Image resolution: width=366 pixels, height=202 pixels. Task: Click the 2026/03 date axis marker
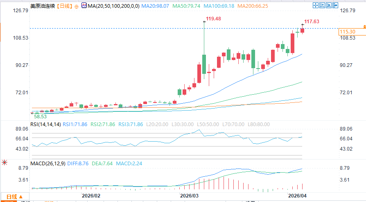(189, 196)
